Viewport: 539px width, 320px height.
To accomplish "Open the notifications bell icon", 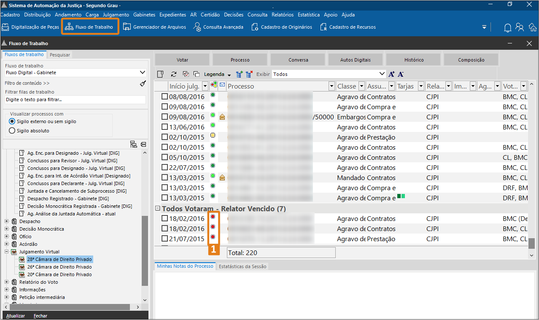I will tap(508, 27).
